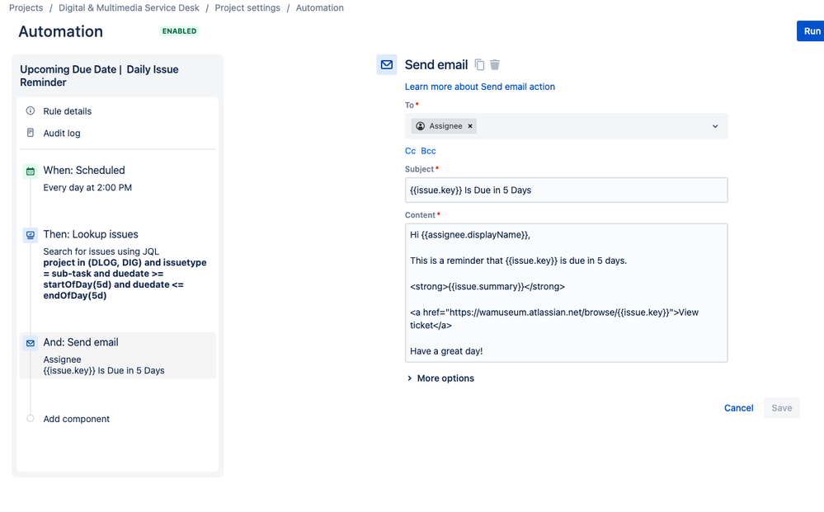Expand More options section
824x512 pixels.
click(440, 378)
